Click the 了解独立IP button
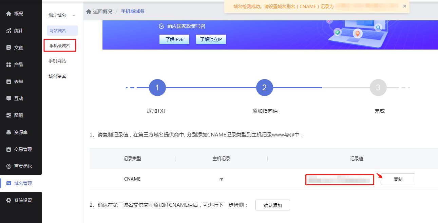 (x=211, y=39)
